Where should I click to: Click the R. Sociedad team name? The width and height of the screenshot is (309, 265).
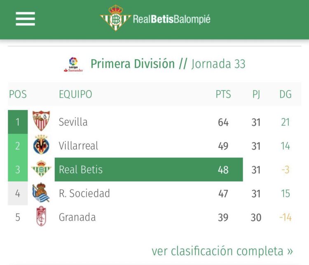[x=84, y=193]
